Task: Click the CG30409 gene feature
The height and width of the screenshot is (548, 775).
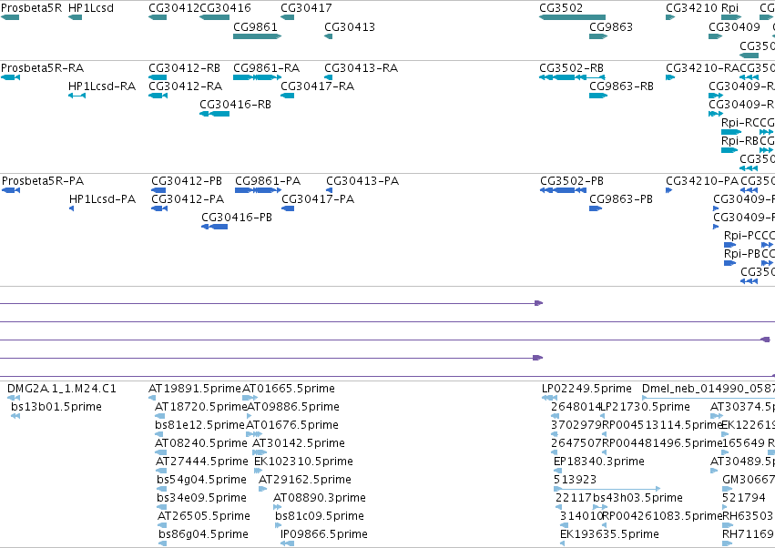Action: click(x=715, y=36)
